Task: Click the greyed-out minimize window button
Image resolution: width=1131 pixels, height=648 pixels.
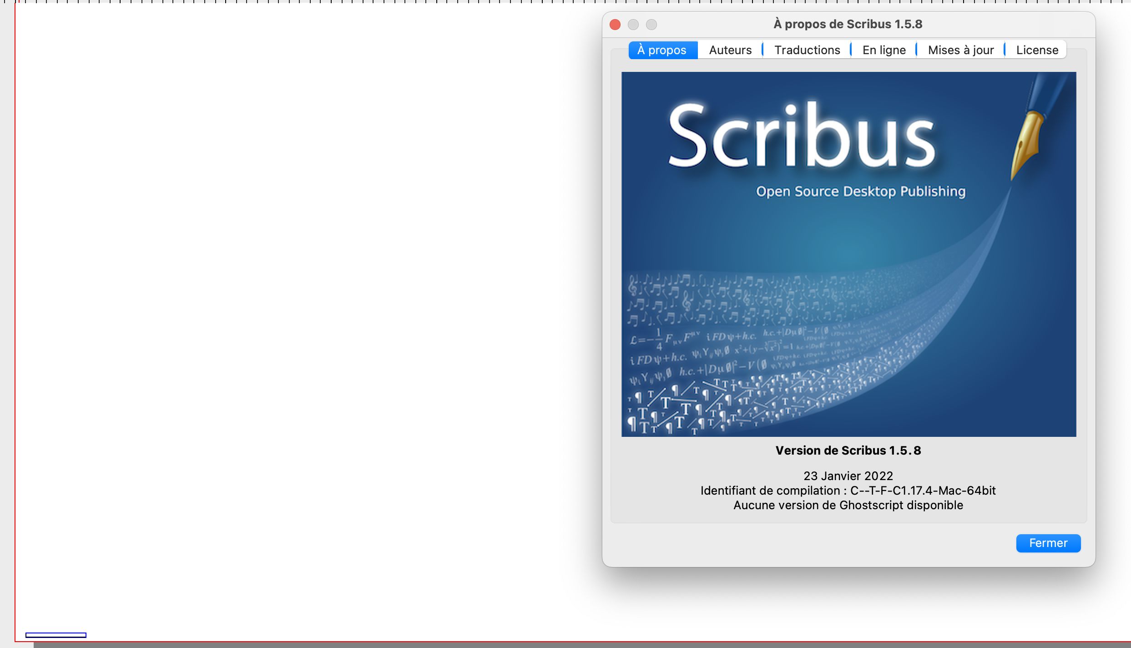Action: [633, 25]
